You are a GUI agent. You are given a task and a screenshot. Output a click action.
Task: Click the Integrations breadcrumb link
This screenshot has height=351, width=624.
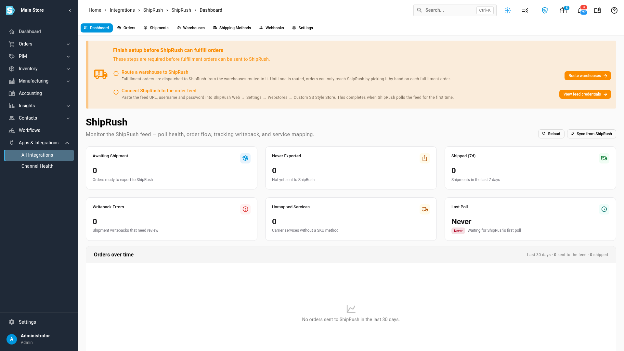click(122, 10)
